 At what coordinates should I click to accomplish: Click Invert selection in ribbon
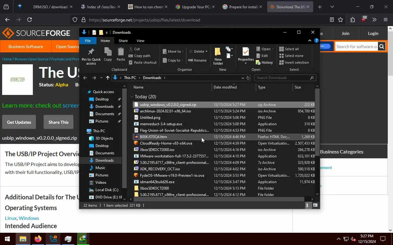(294, 62)
